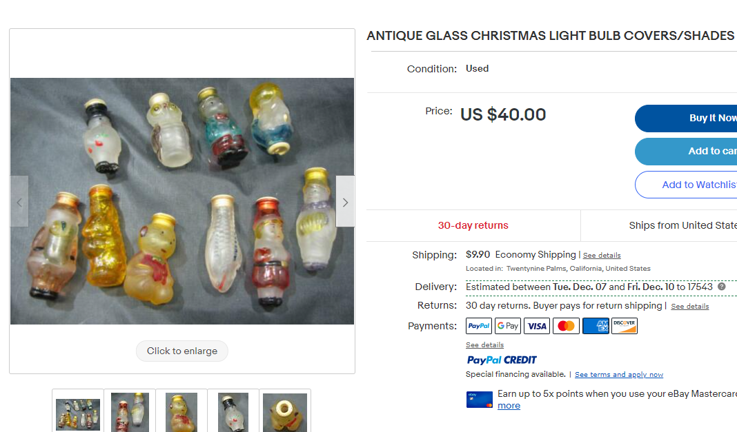Click the Discover card icon
737x432 pixels.
[625, 326]
